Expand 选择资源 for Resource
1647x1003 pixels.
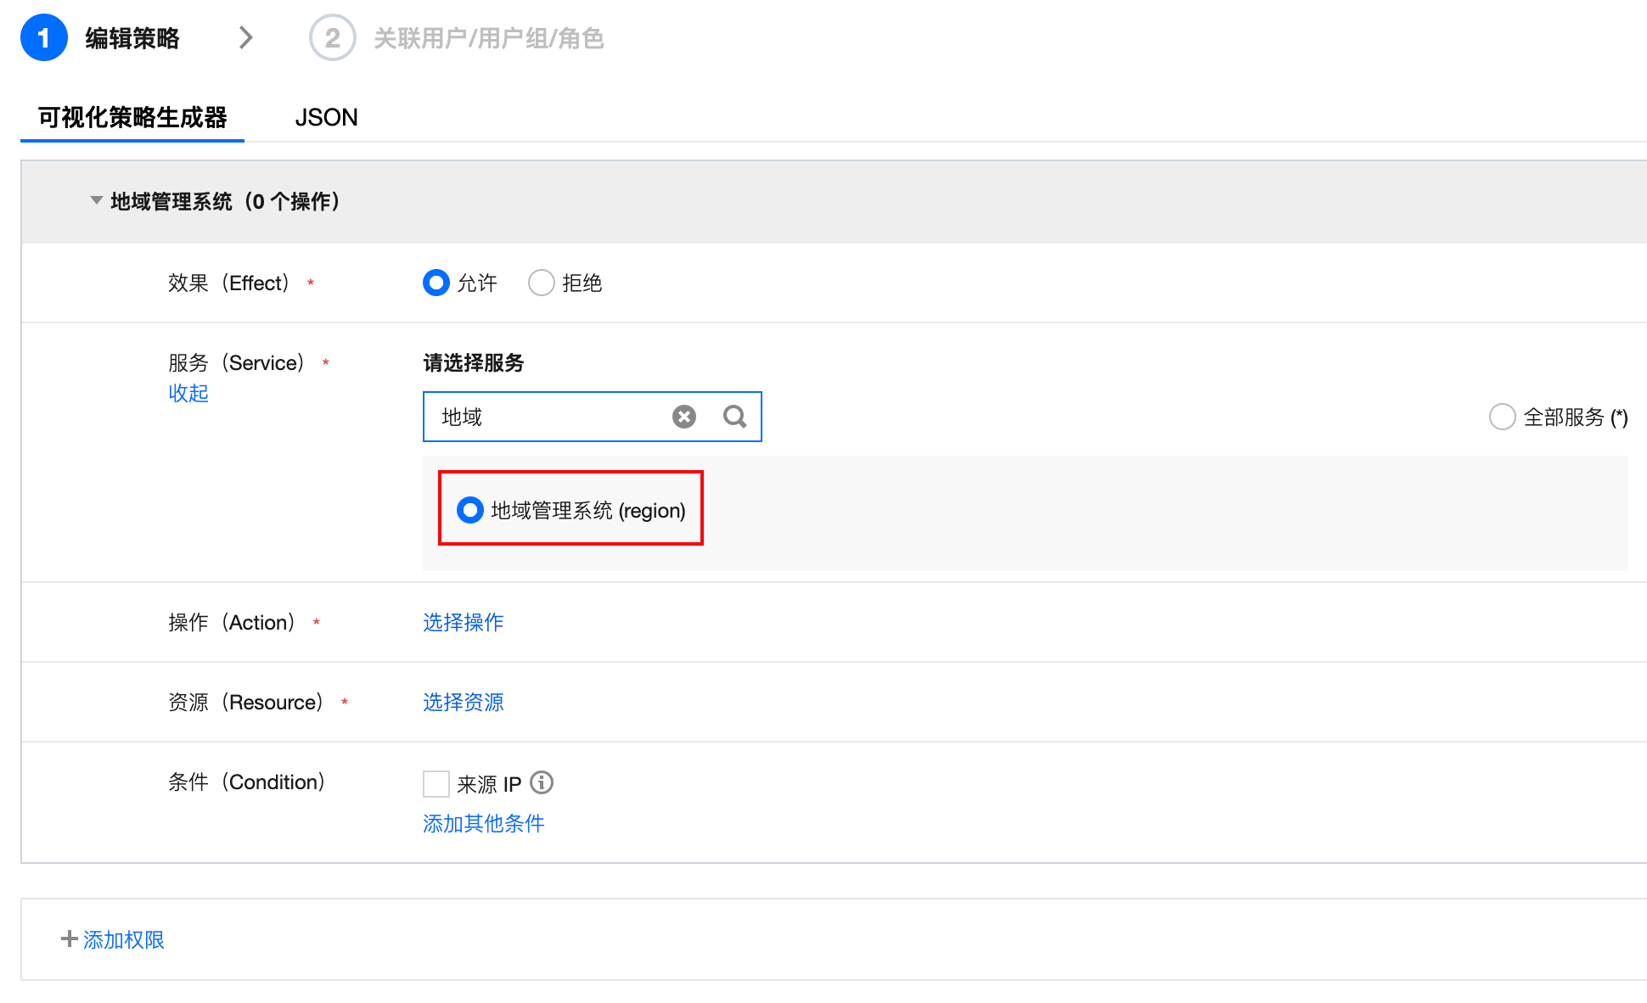(463, 702)
